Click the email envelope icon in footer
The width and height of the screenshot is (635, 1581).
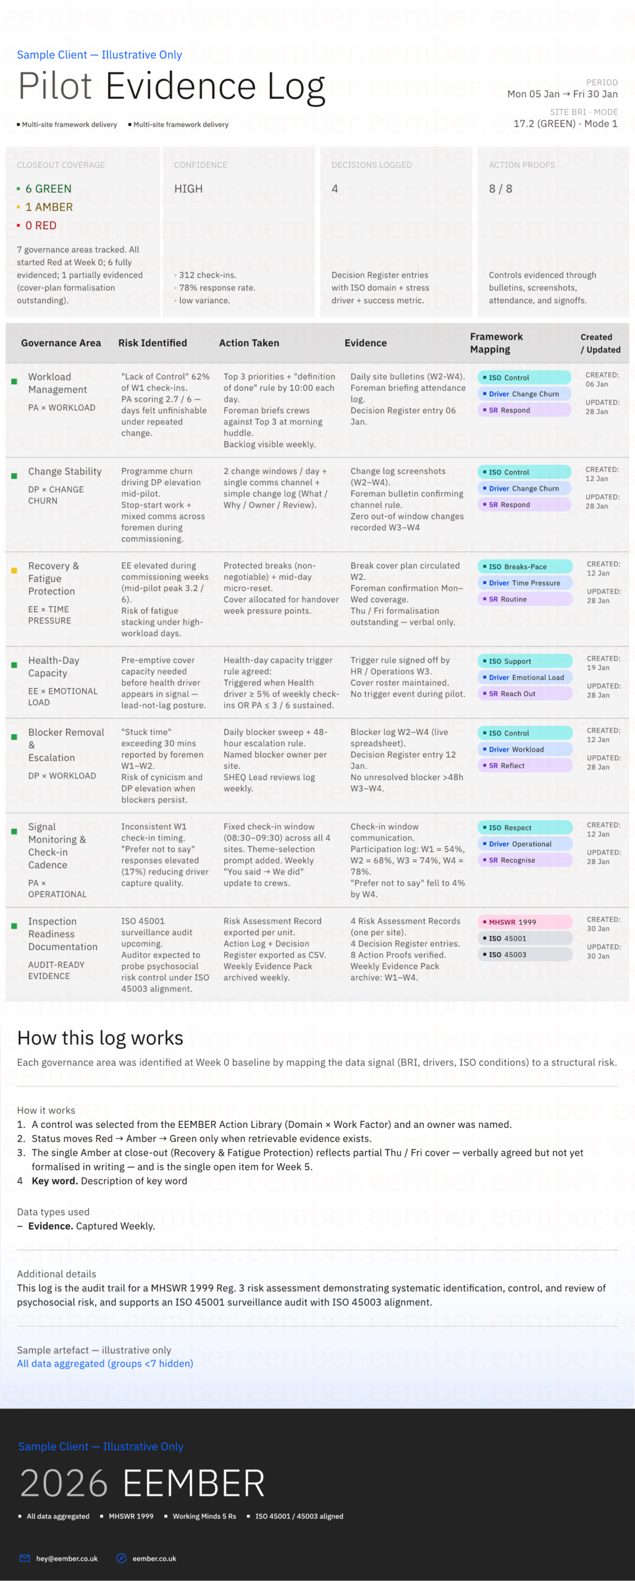(25, 1558)
